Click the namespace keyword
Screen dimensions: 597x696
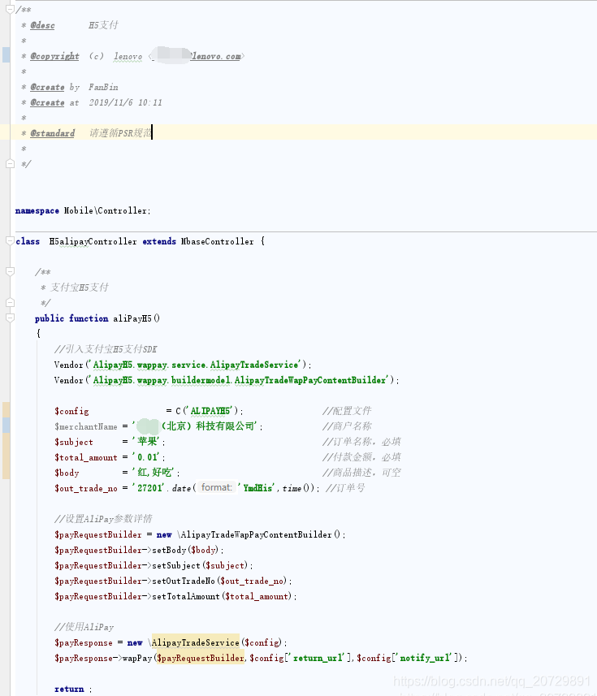coord(37,211)
